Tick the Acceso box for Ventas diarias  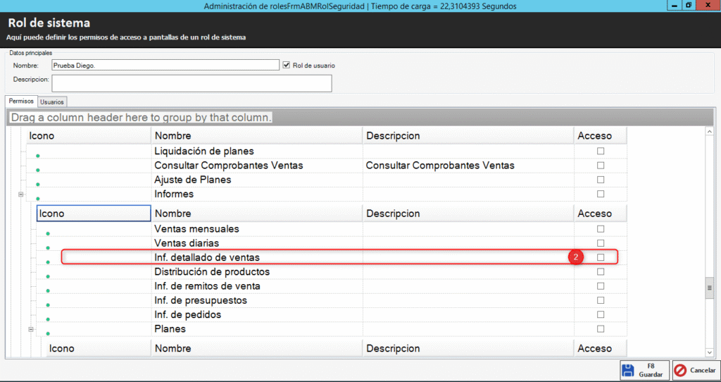click(601, 243)
